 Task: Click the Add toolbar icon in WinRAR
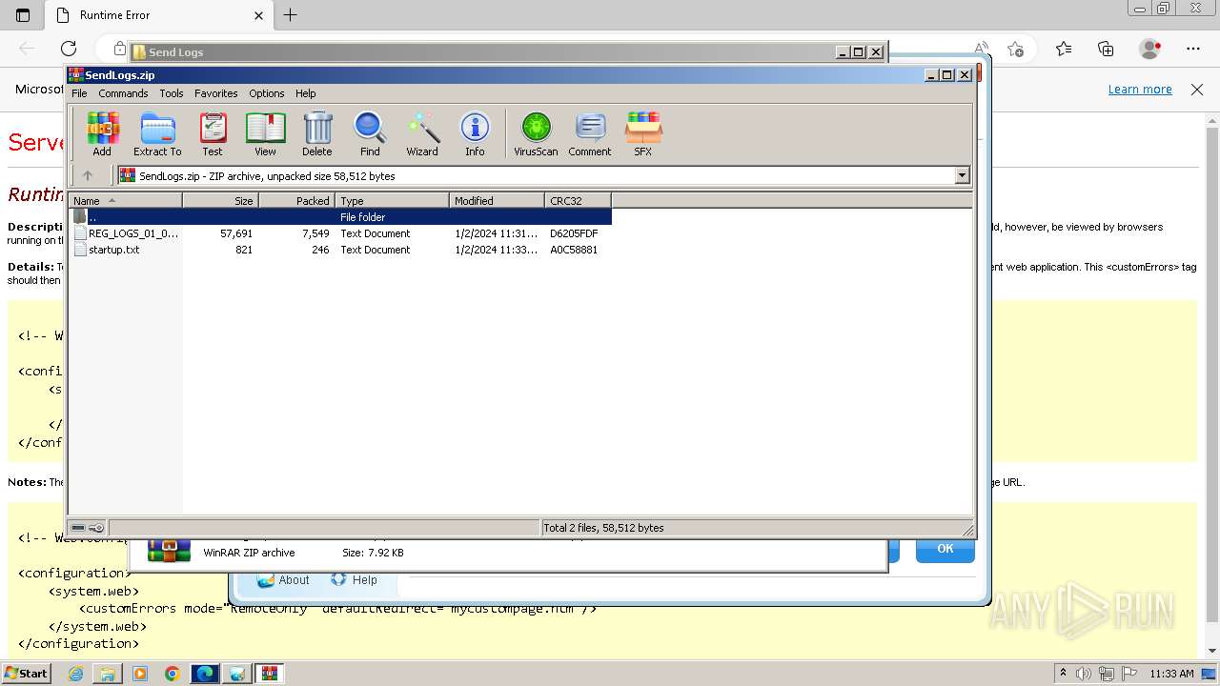[102, 133]
